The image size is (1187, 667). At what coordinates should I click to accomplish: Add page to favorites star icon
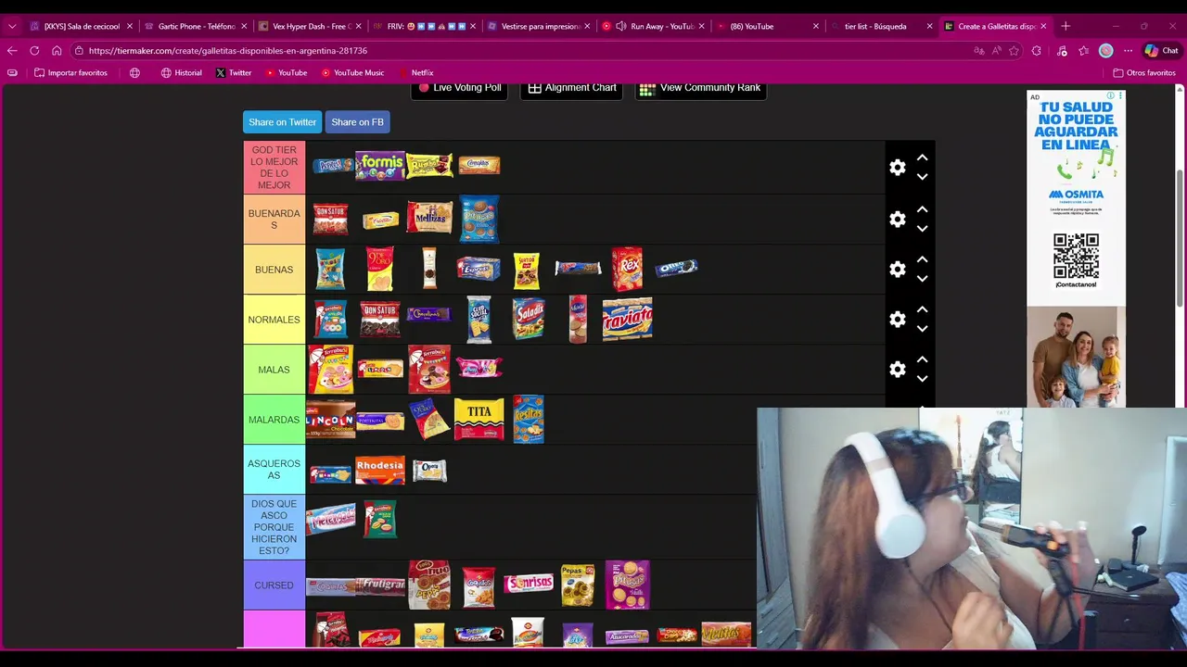(1014, 51)
